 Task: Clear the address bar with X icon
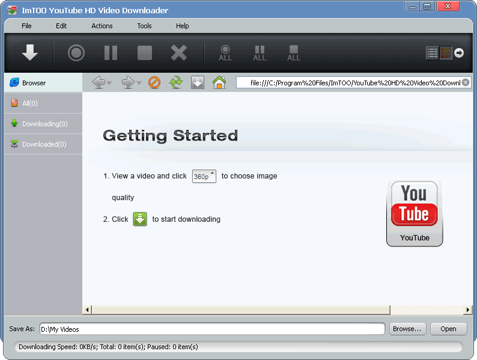466,82
